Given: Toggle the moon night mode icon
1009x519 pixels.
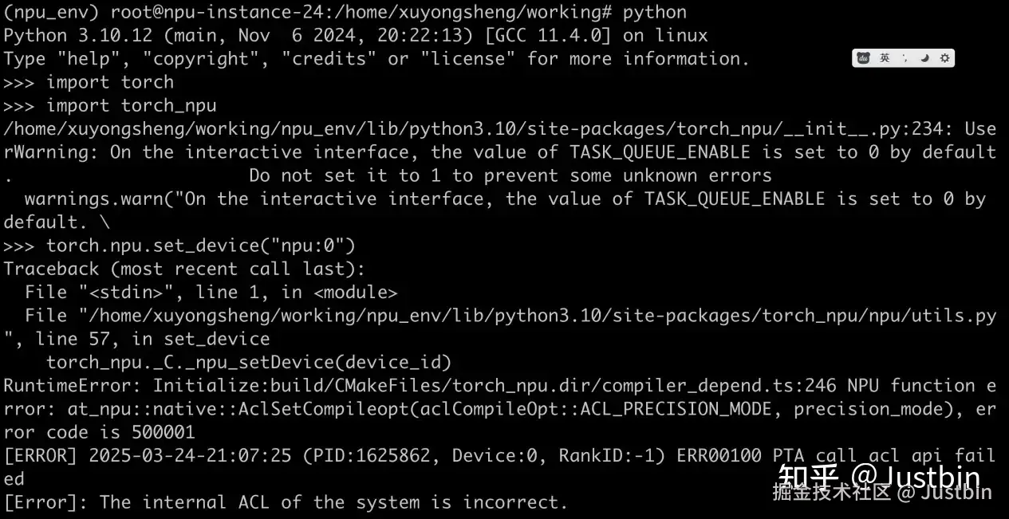Looking at the screenshot, I should tap(925, 58).
